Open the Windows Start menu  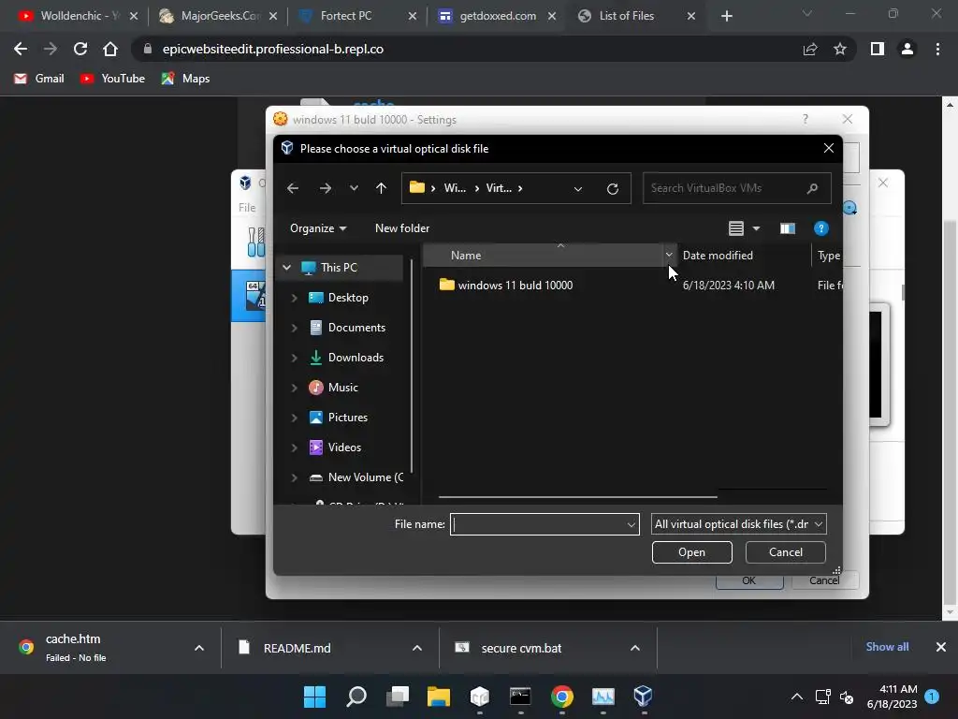[314, 697]
